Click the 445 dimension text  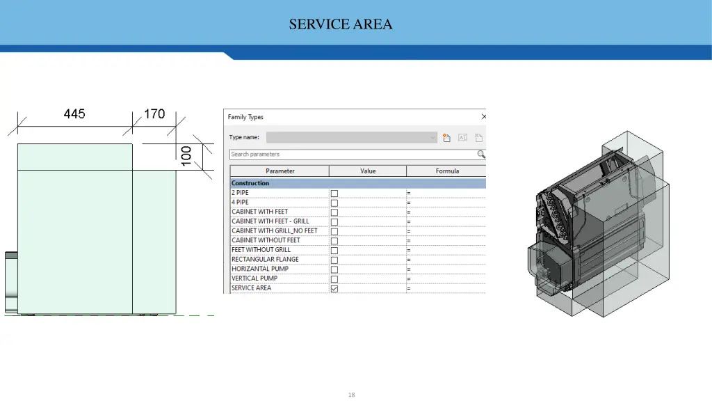[x=74, y=114]
